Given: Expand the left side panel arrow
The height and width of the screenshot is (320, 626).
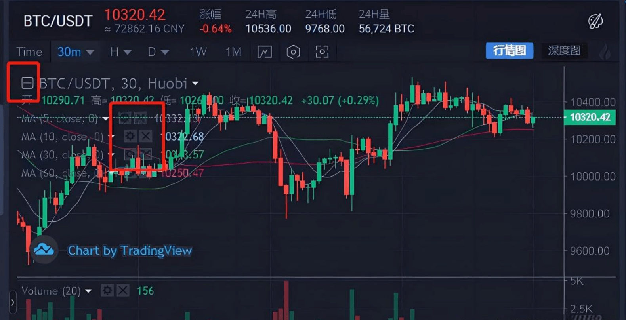Looking at the screenshot, I should (x=13, y=303).
